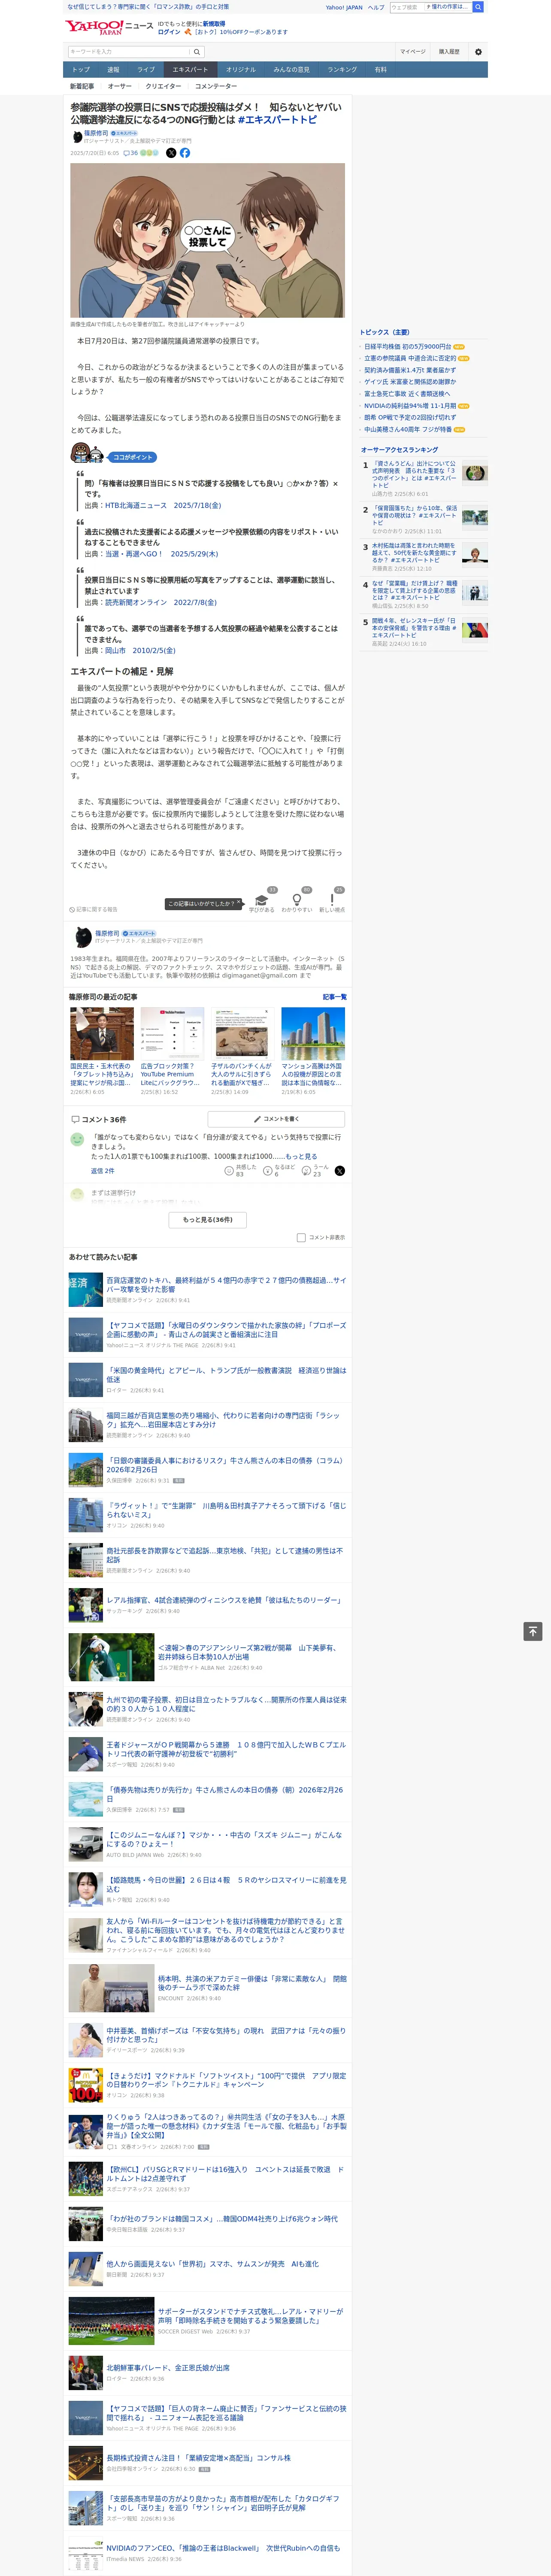Click the なるほど reaction on first comment

pyautogui.click(x=269, y=1170)
